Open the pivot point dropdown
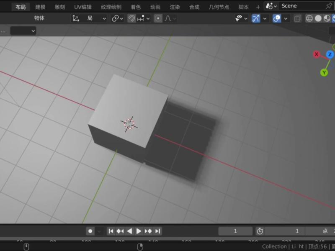 pyautogui.click(x=117, y=18)
